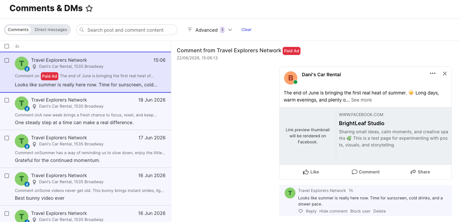
Task: Click commenter avatar in the comment thread
Action: pyautogui.click(x=290, y=193)
